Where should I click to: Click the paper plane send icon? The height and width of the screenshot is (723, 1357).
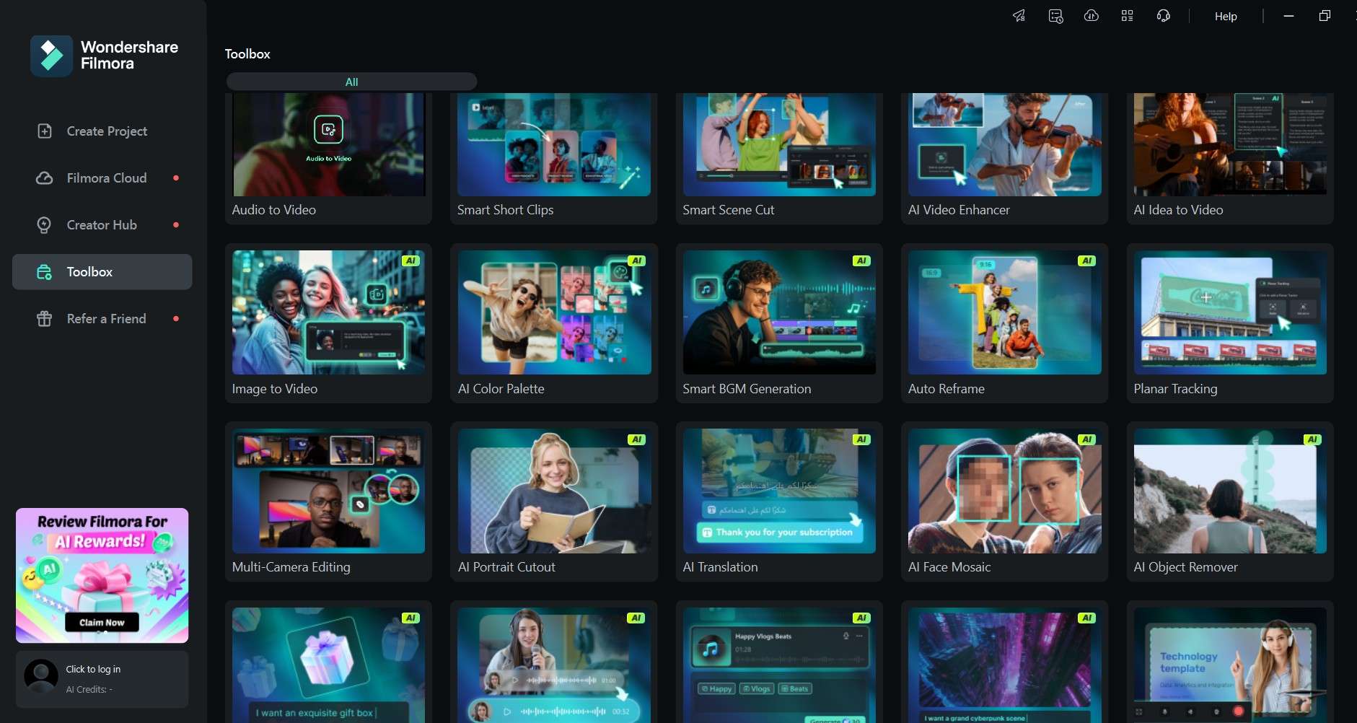(1019, 16)
